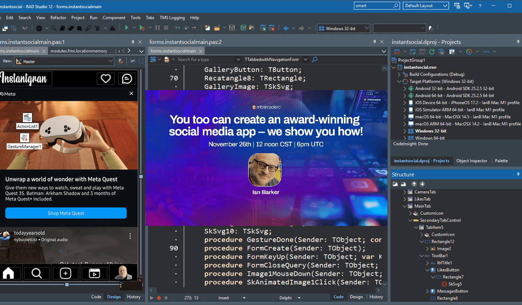Switch to the Object Inspector tab
The height and width of the screenshot is (305, 522).
click(472, 161)
